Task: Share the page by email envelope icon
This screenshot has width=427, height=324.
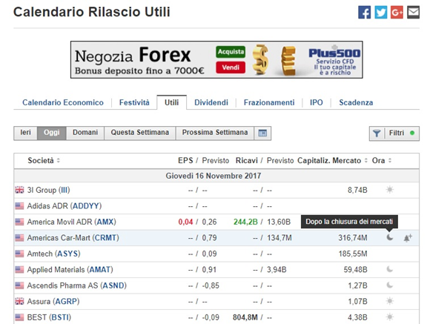Action: (413, 13)
